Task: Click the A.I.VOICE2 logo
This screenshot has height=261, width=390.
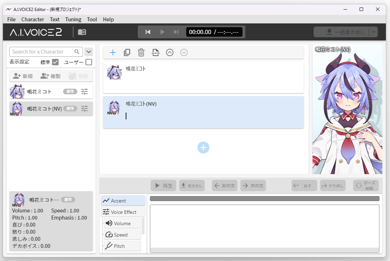Action: tap(36, 32)
